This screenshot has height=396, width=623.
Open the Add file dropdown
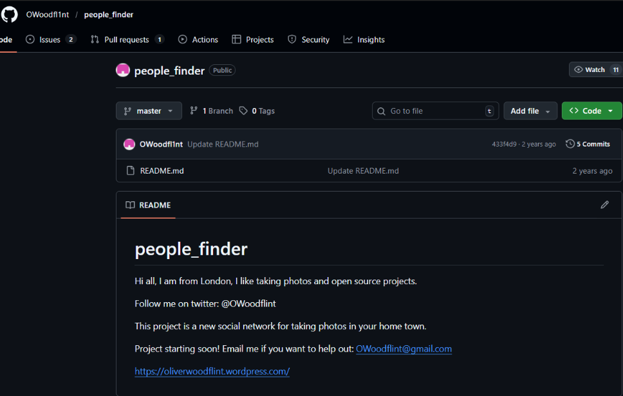coord(530,111)
